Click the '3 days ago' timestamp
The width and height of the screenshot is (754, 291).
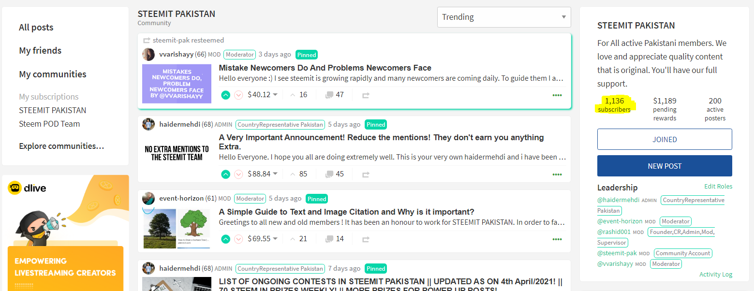[275, 55]
